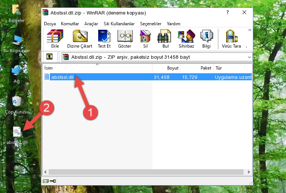The image size is (286, 193).
Task: Click the disk drive status bar icon
Action: tap(46, 181)
